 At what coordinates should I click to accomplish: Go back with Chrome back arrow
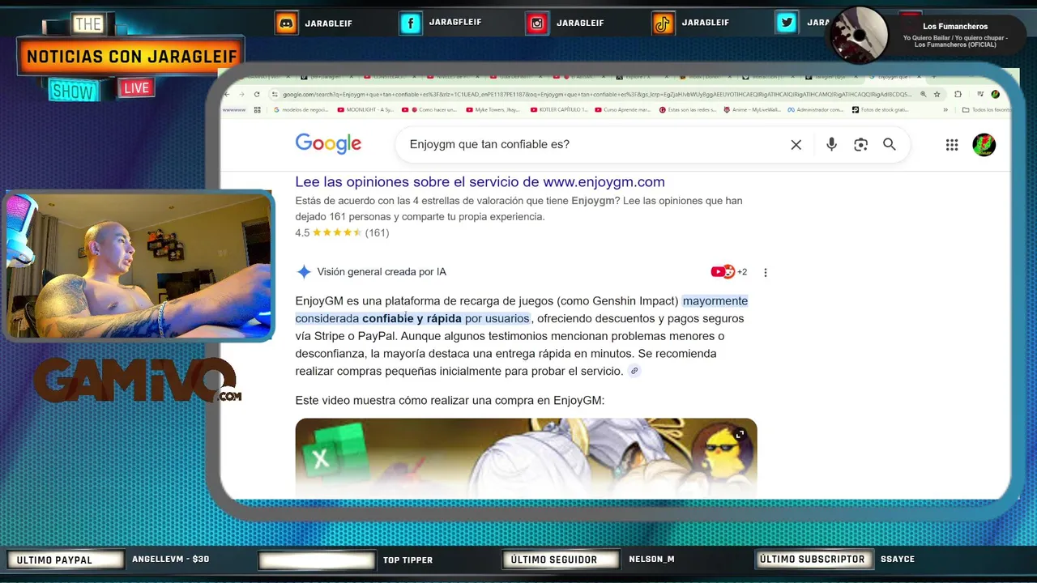[228, 95]
